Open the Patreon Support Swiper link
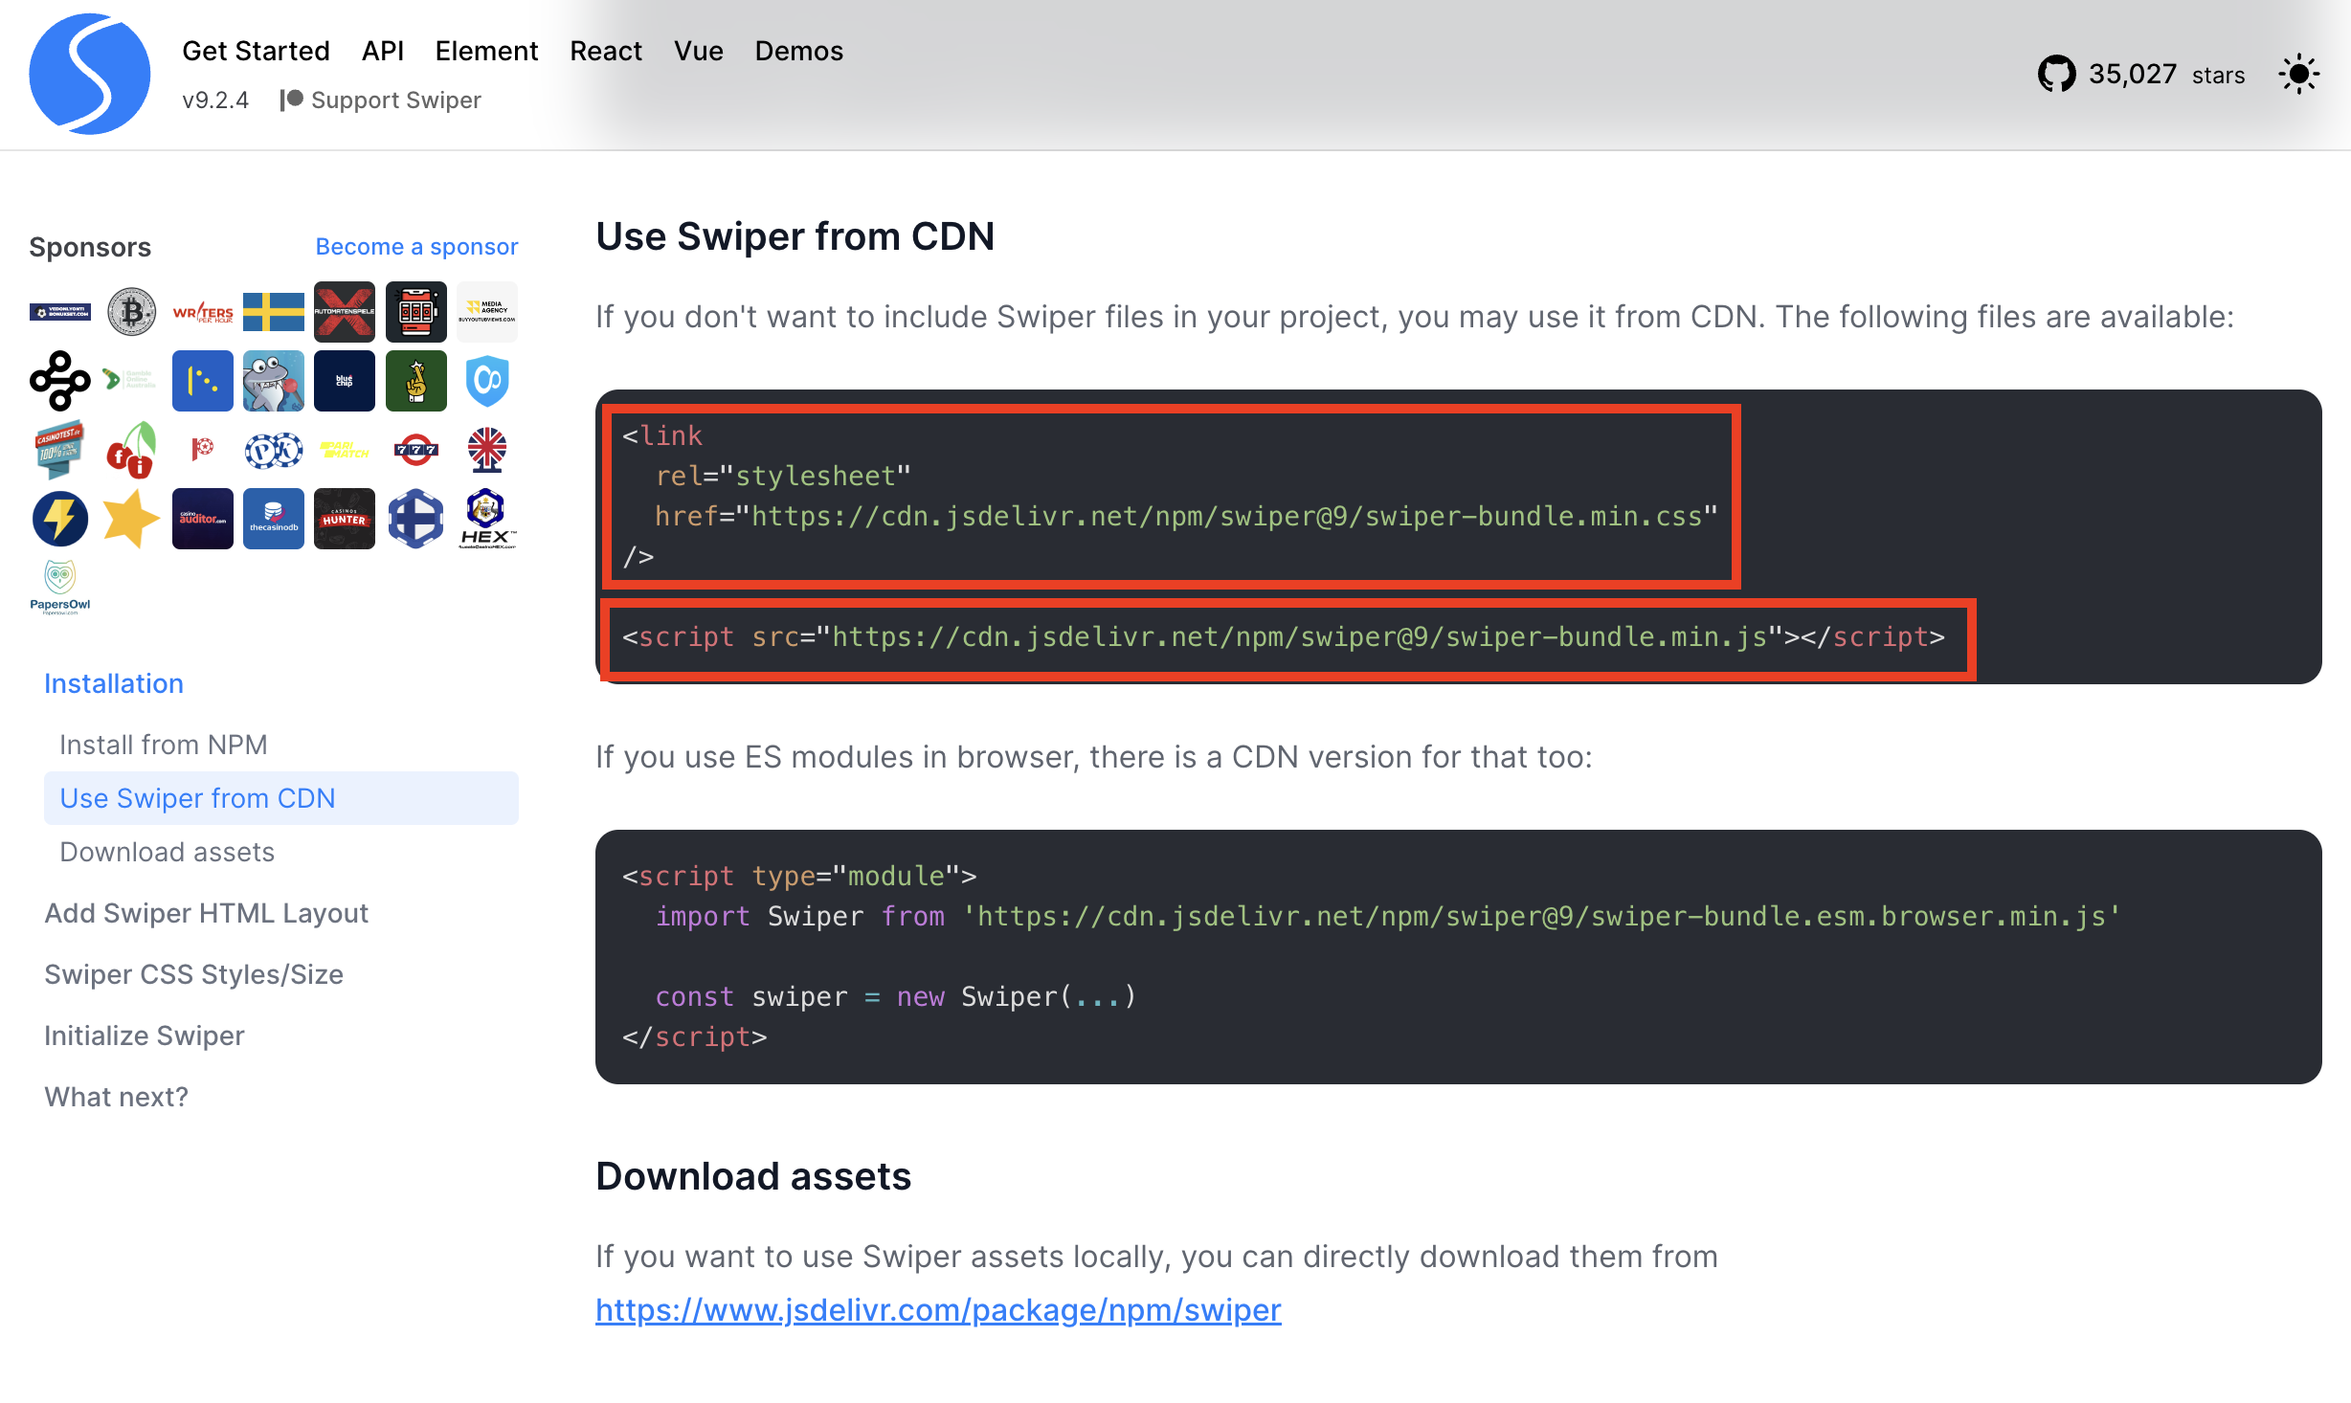The width and height of the screenshot is (2351, 1403). click(381, 100)
